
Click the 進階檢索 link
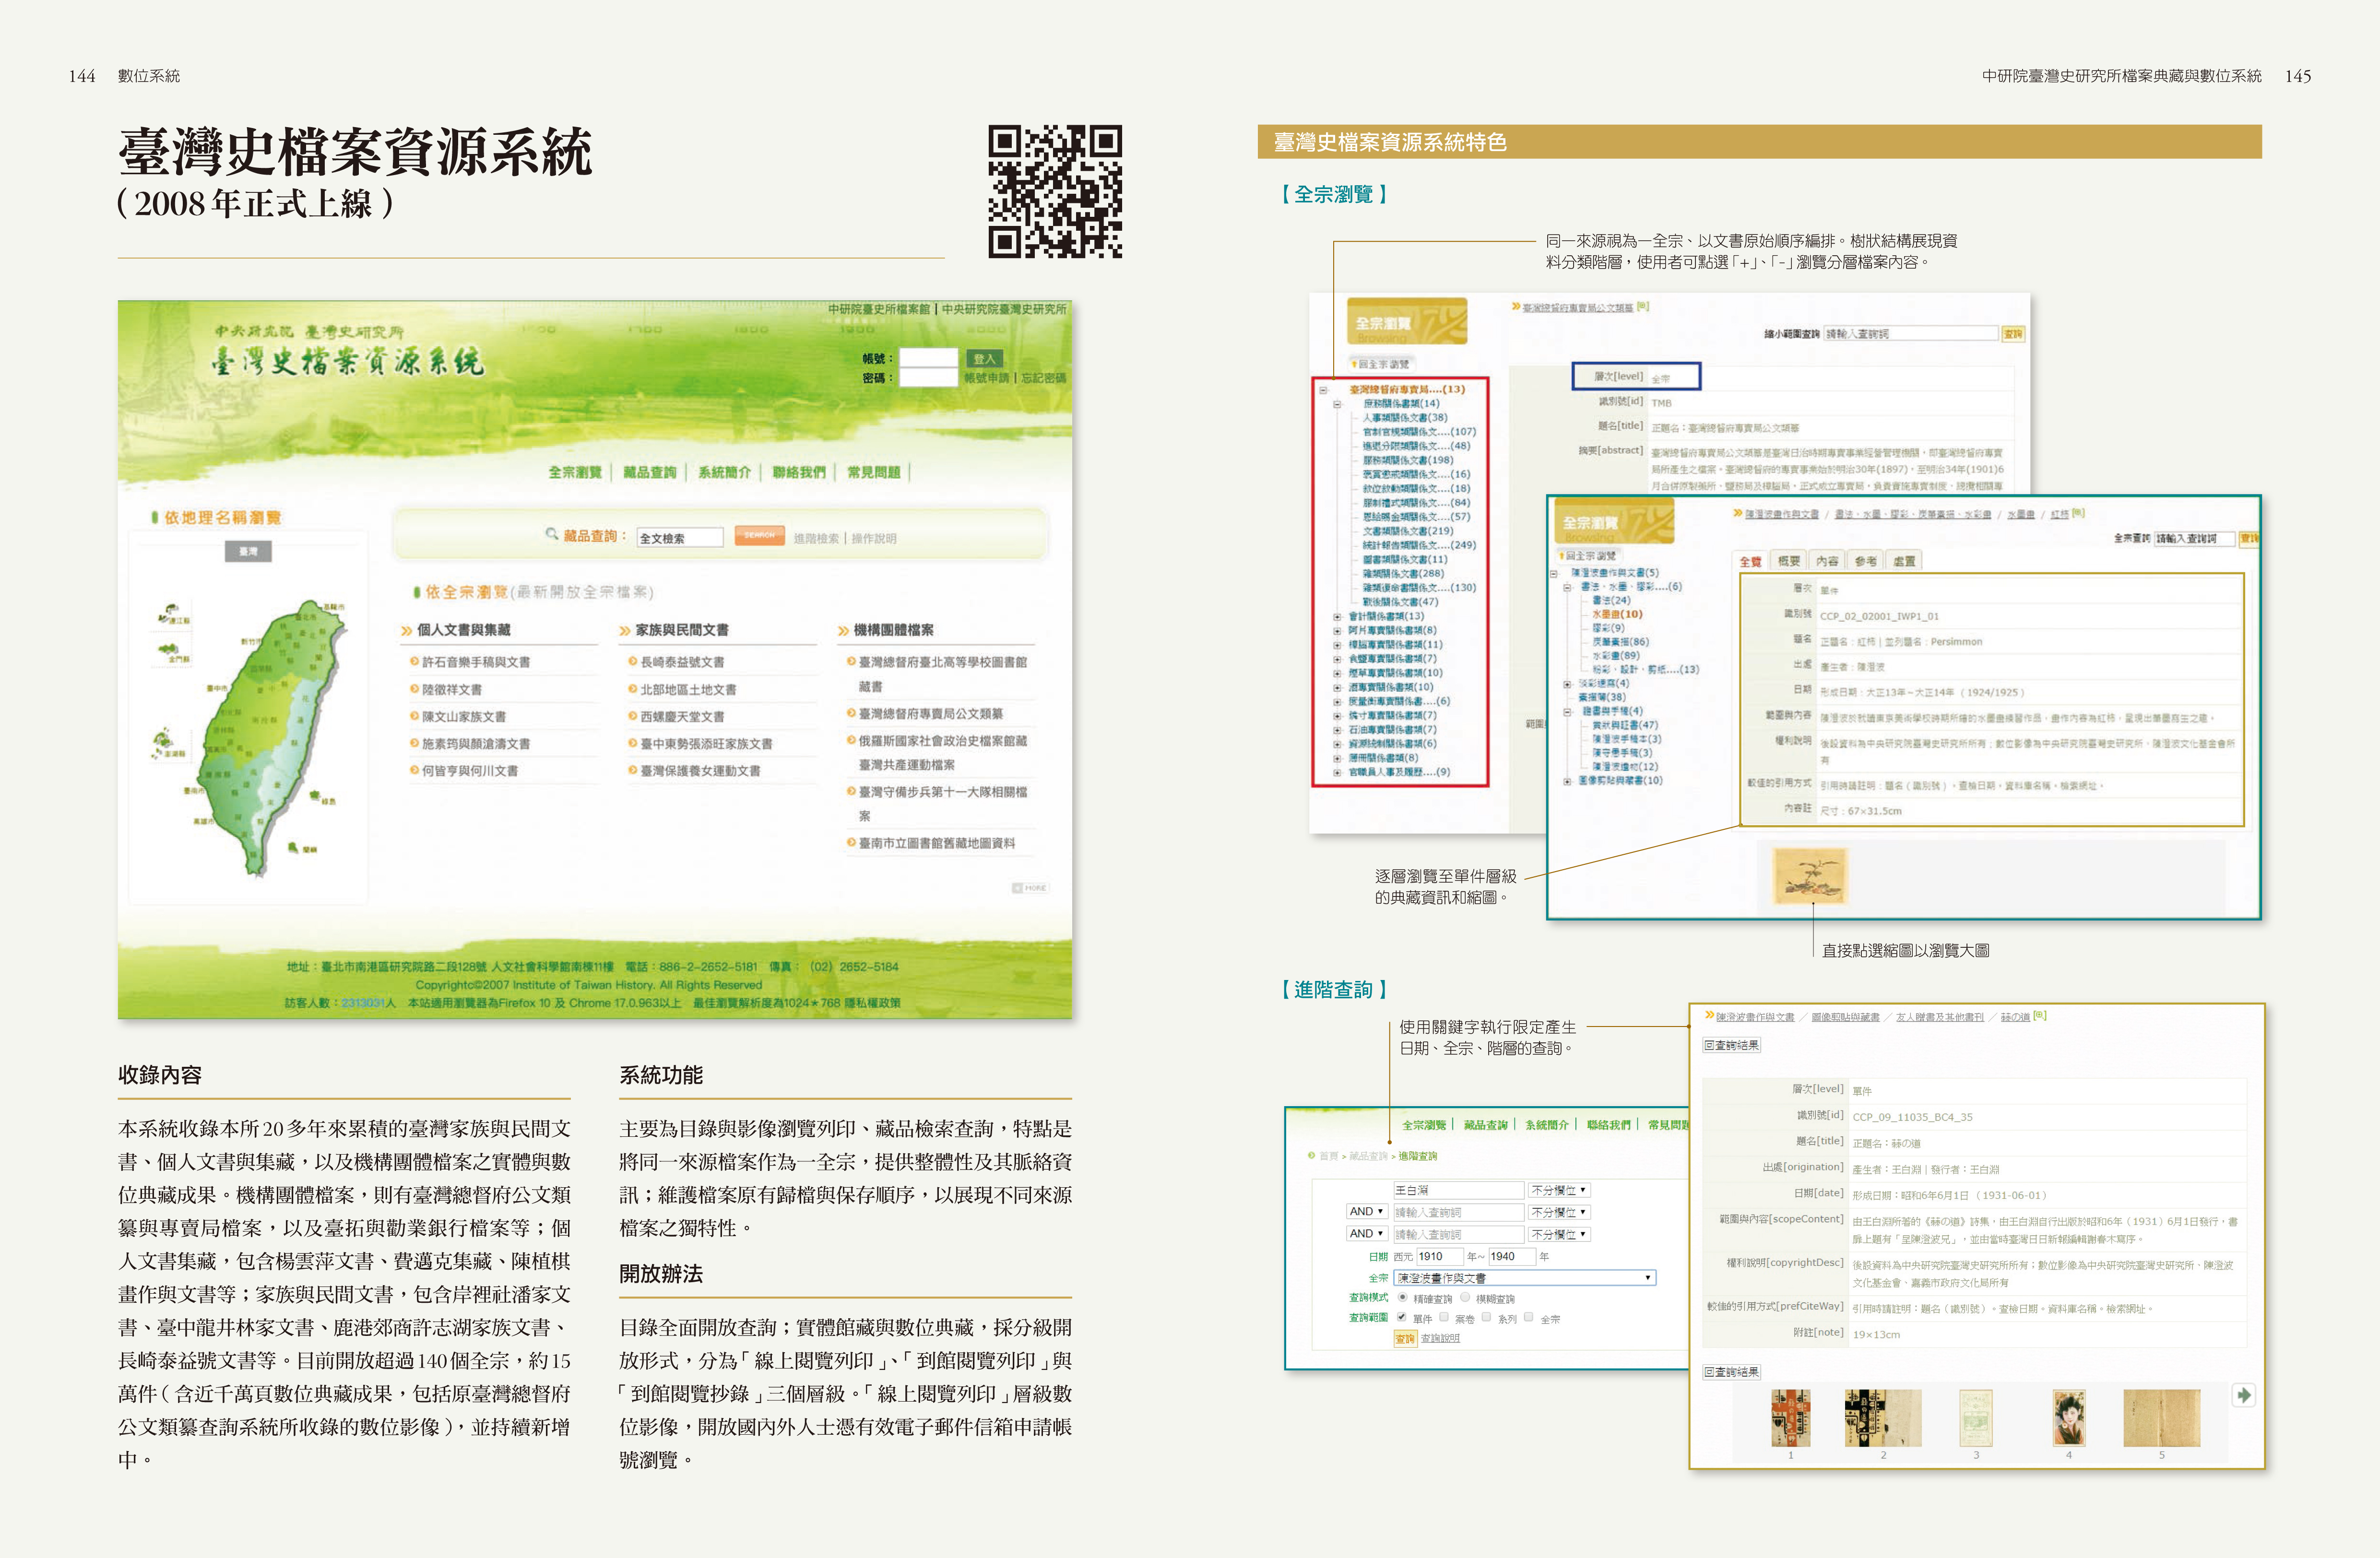click(x=816, y=538)
